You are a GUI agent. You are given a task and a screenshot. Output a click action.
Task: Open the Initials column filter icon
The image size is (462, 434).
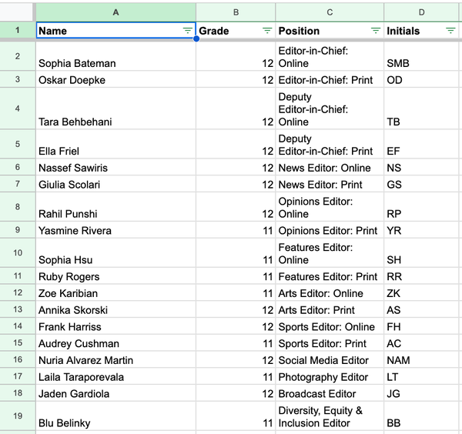coord(450,31)
